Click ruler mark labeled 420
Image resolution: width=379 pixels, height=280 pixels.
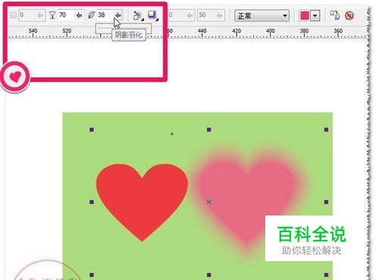click(x=236, y=31)
